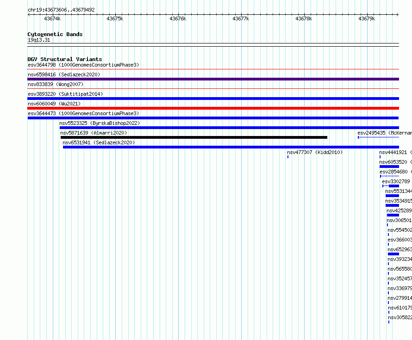The image size is (412, 340).
Task: Open the label starting nsv306501
Action: coord(399,220)
